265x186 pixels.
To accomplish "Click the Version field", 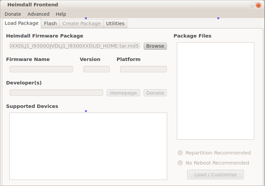I will [x=96, y=69].
